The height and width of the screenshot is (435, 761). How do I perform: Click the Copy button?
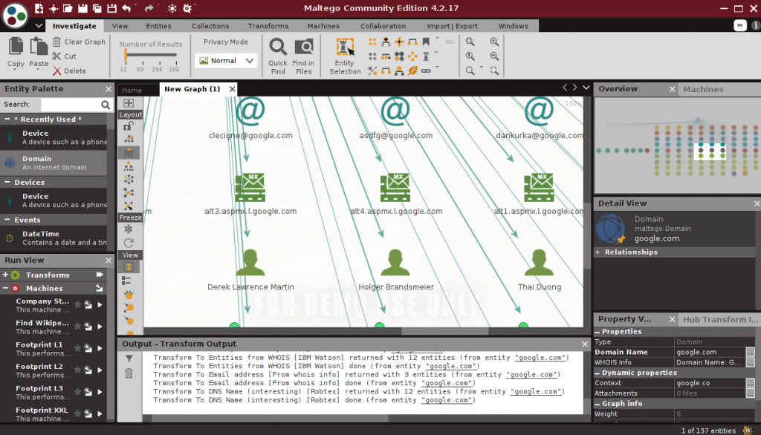pos(16,53)
